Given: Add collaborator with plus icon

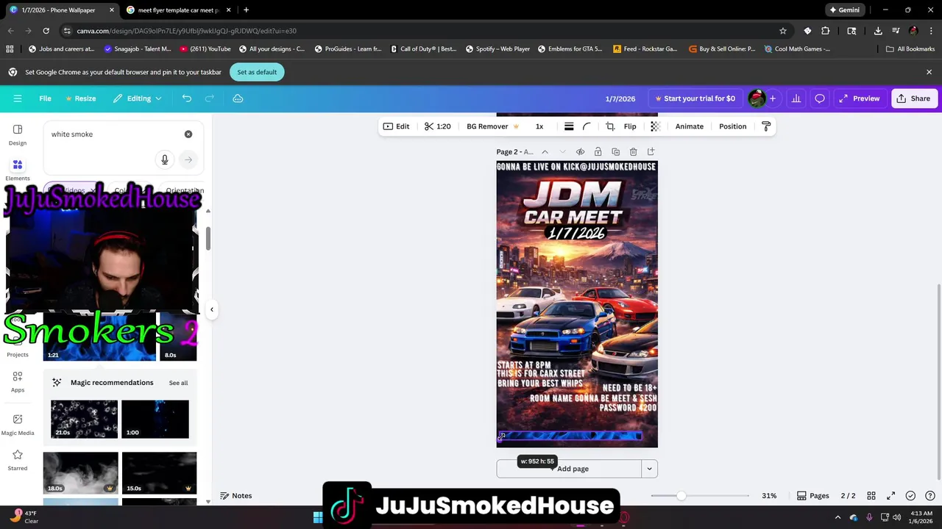Looking at the screenshot, I should 772,98.
